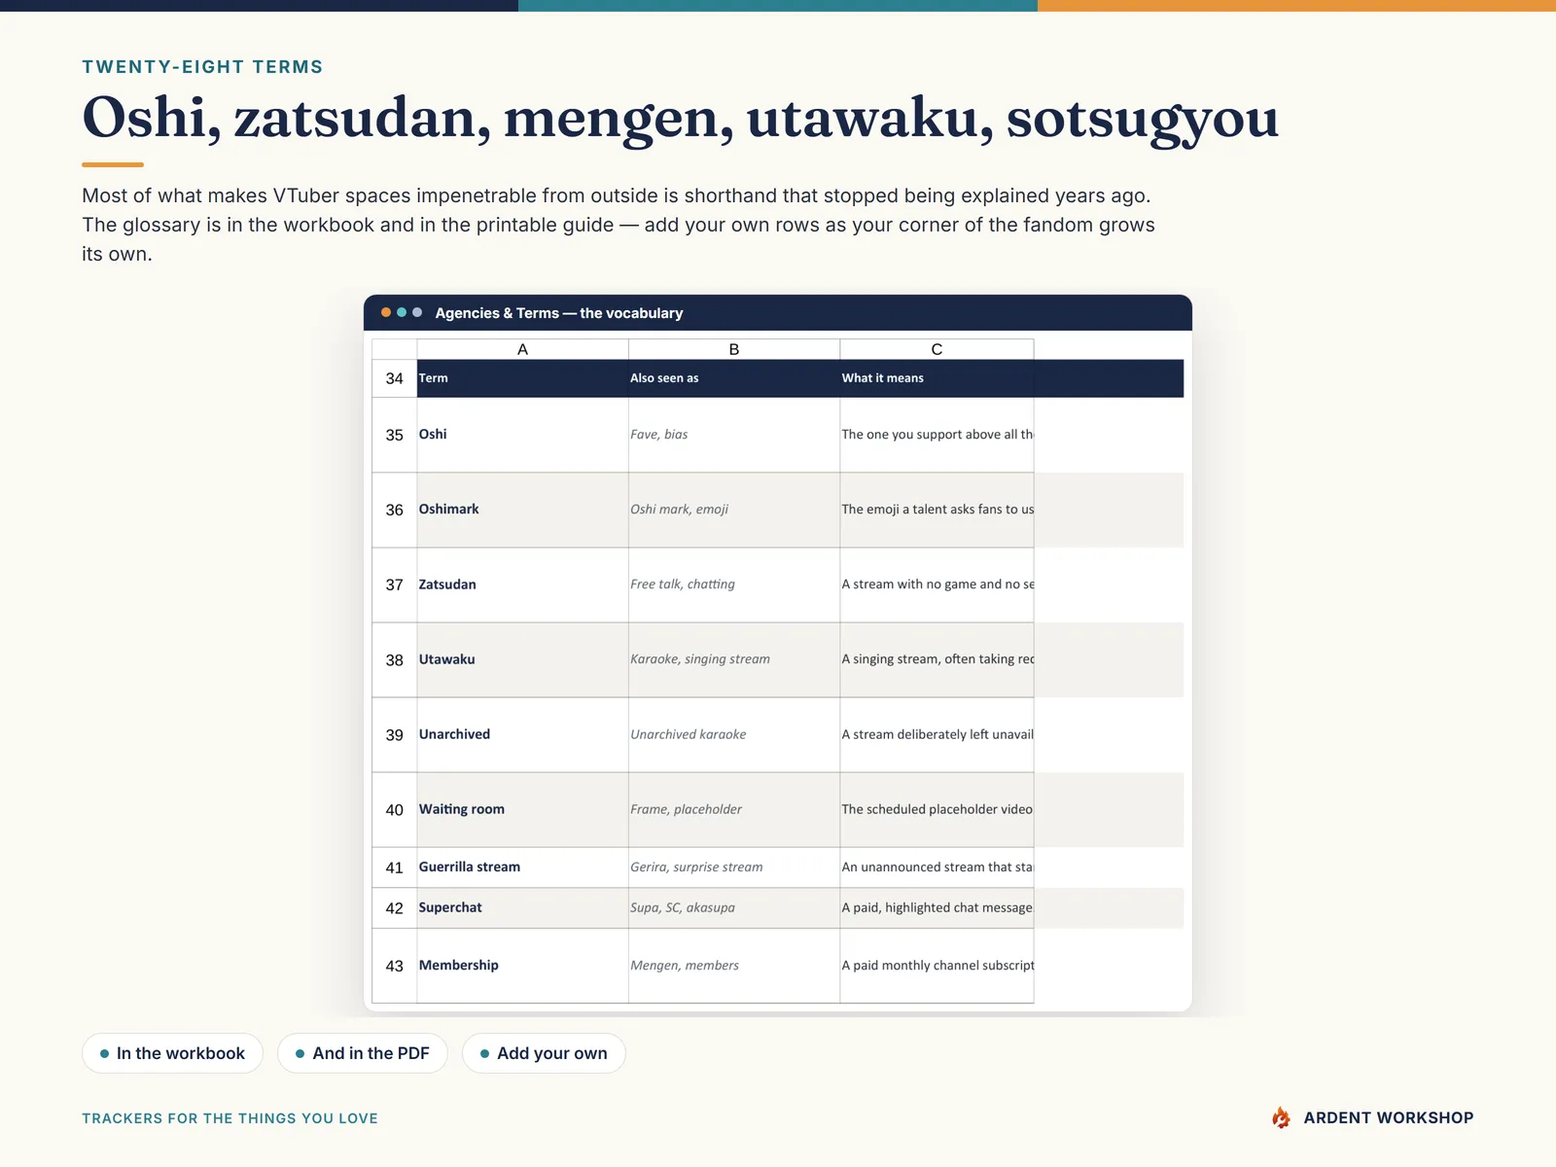This screenshot has height=1167, width=1556.
Task: Click the 'What it means' header cell
Action: 937,378
